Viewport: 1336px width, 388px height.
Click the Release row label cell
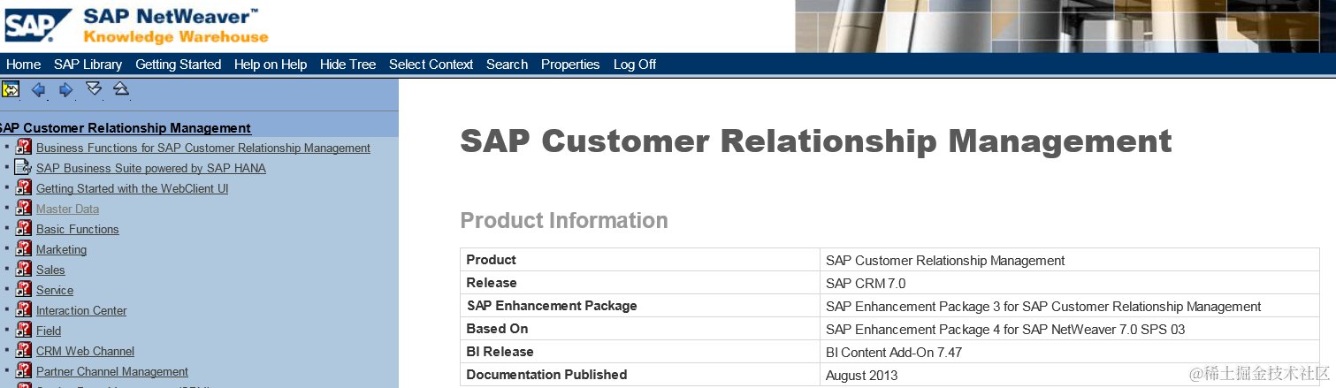pos(640,283)
